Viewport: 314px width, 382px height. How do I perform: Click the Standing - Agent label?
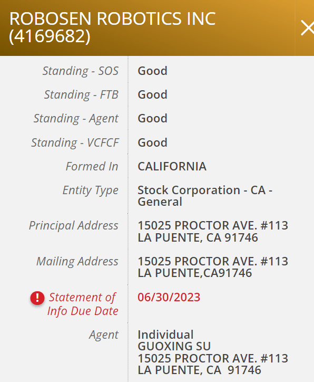(x=76, y=118)
